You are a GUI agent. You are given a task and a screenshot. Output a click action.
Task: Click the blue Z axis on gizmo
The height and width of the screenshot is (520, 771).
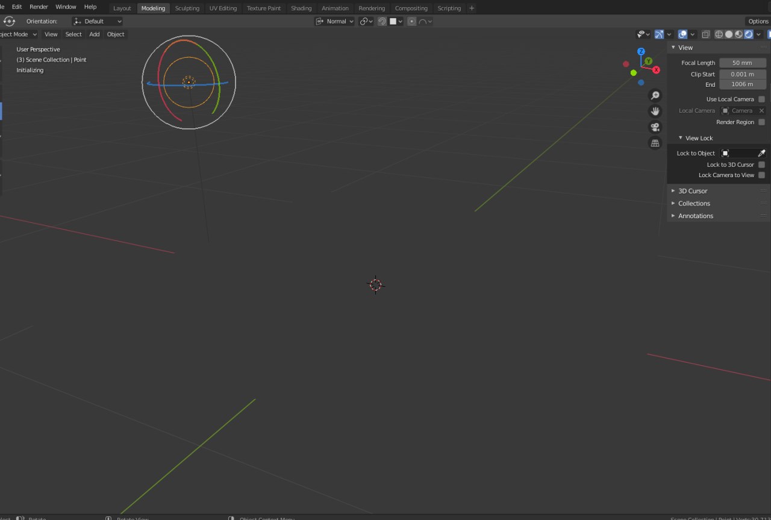tap(641, 52)
